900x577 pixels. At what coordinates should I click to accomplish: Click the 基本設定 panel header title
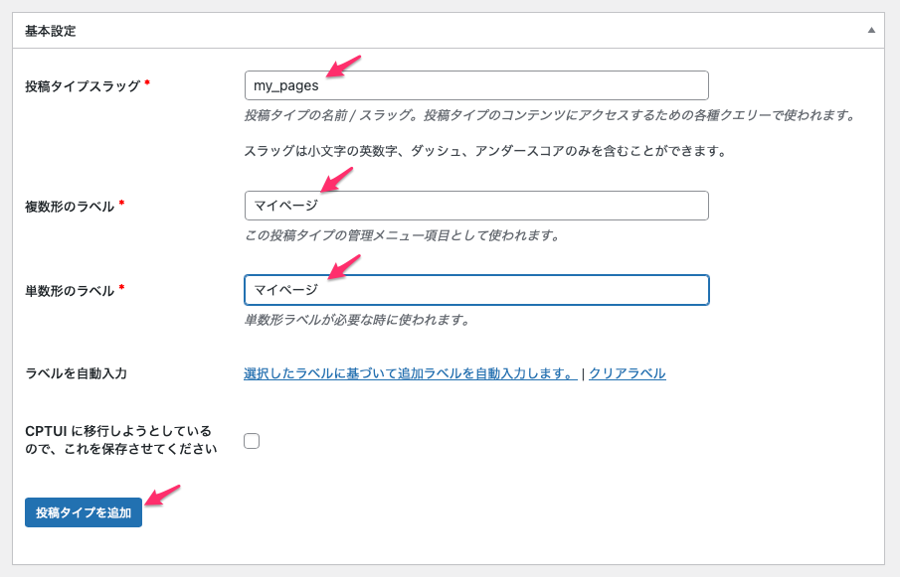(50, 31)
